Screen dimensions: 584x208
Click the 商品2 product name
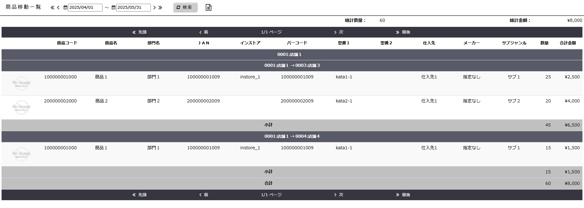point(101,101)
